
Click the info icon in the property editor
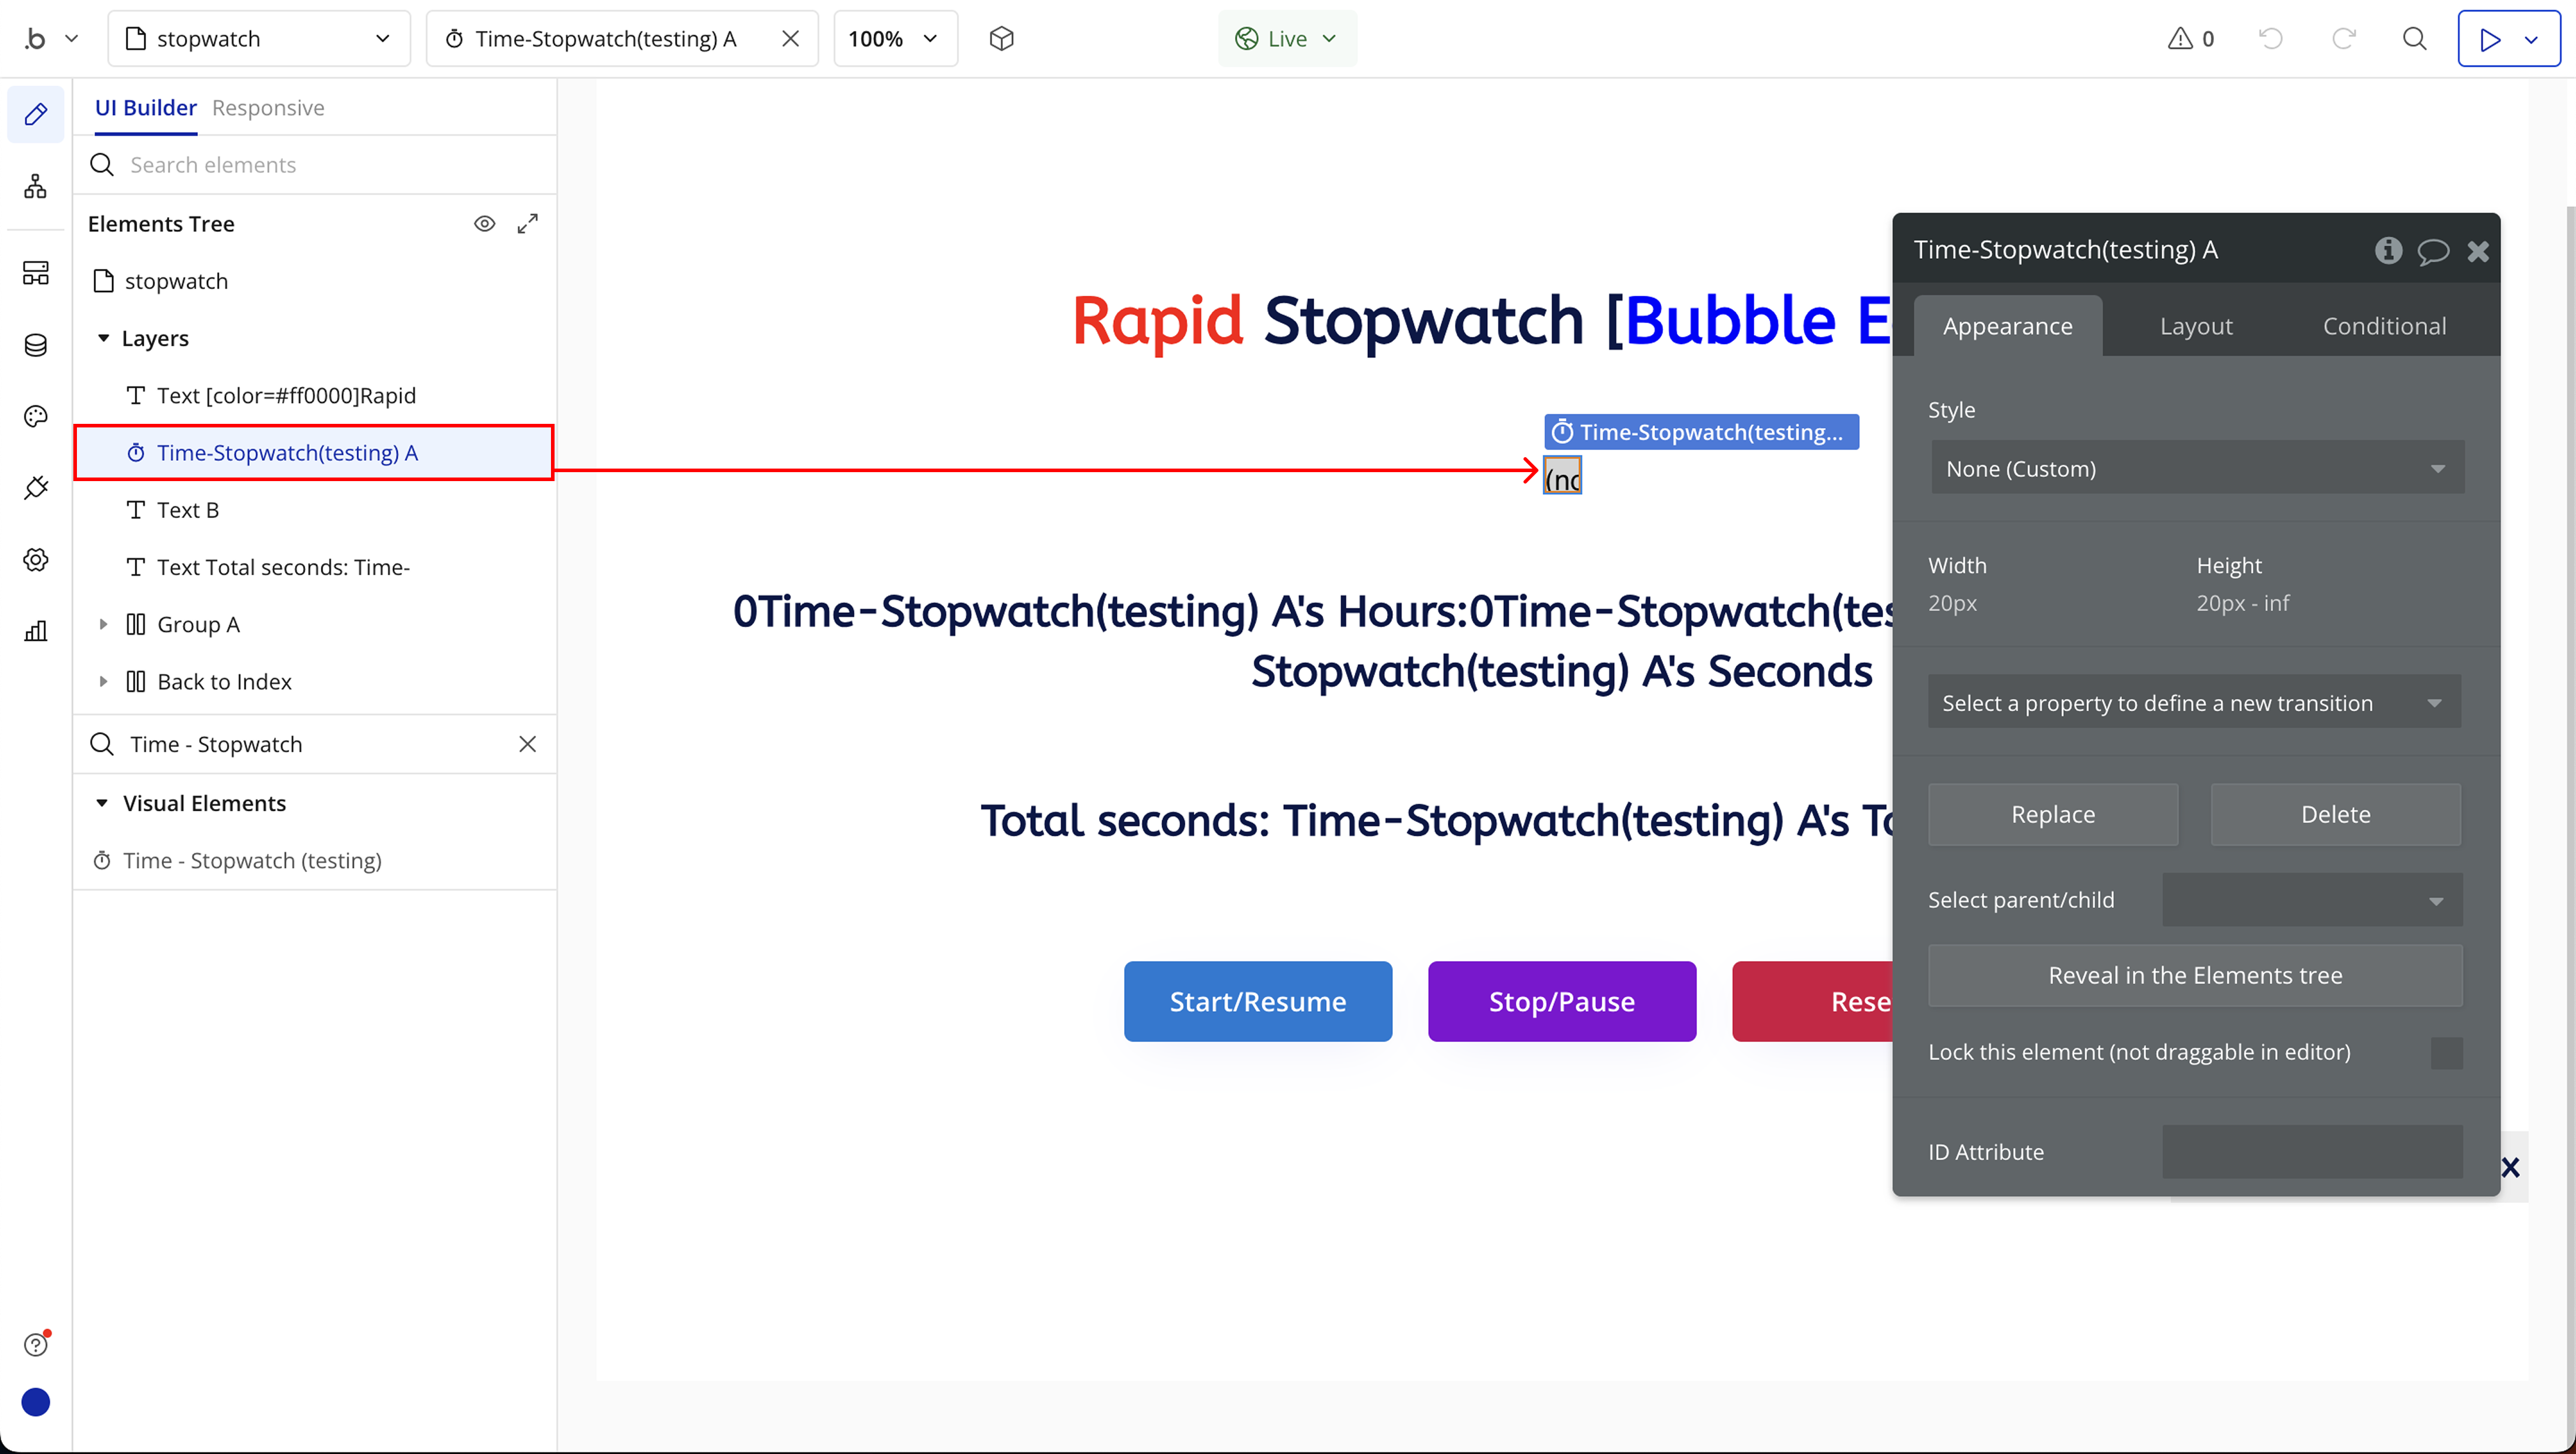point(2388,250)
